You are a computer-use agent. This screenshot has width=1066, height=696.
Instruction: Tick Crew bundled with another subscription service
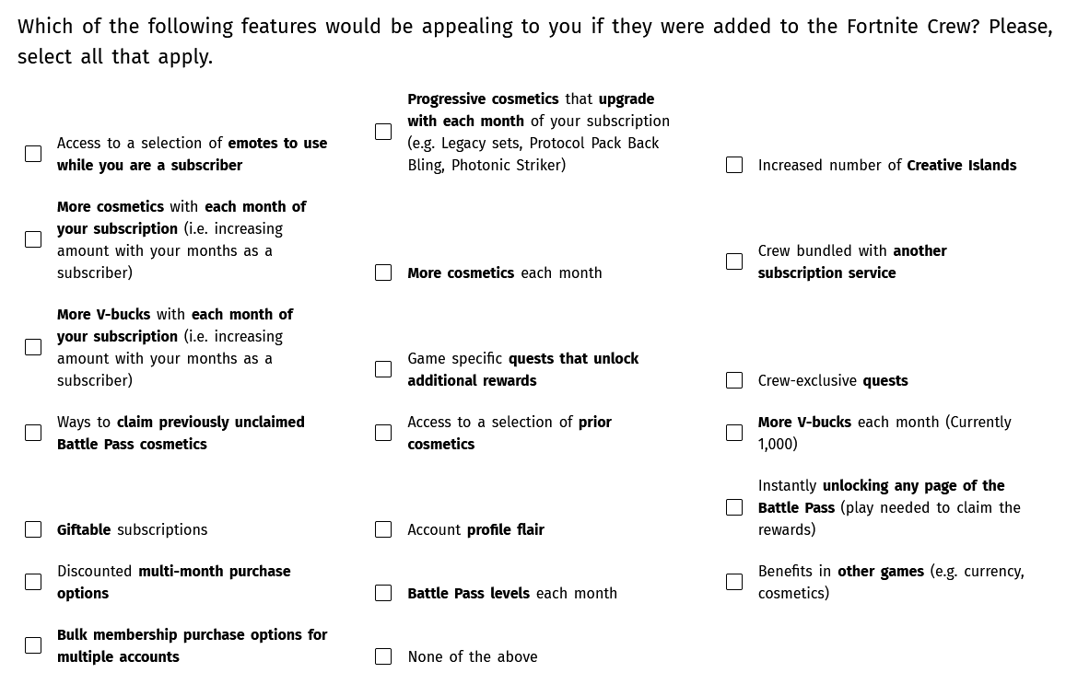point(734,261)
